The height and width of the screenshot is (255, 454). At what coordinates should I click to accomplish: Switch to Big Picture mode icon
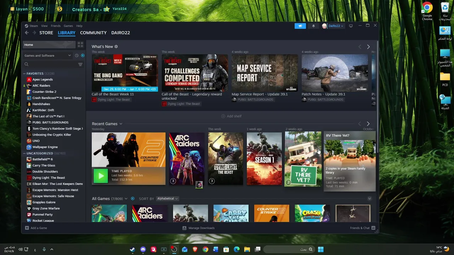(351, 26)
